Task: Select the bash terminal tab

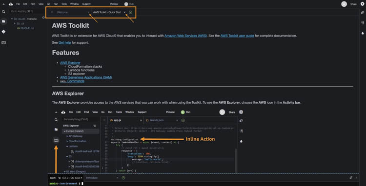Action: [x=65, y=178]
